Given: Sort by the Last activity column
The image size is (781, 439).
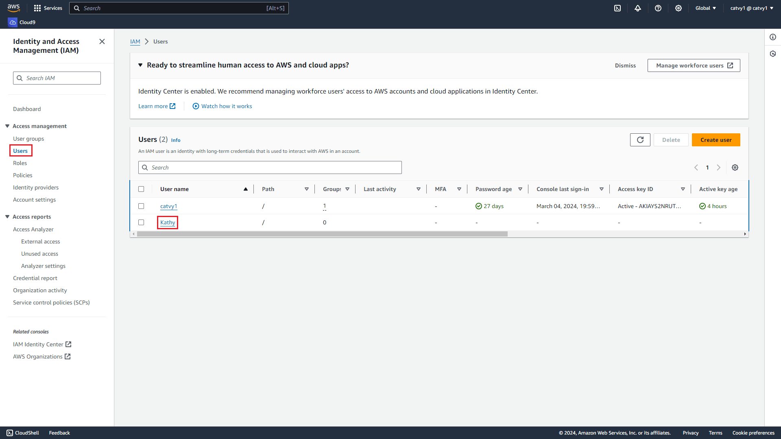Looking at the screenshot, I should (419, 189).
